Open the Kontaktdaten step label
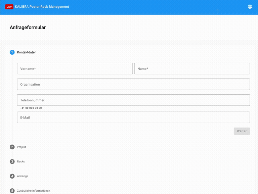Viewport: 258px width, 194px height. [x=27, y=52]
